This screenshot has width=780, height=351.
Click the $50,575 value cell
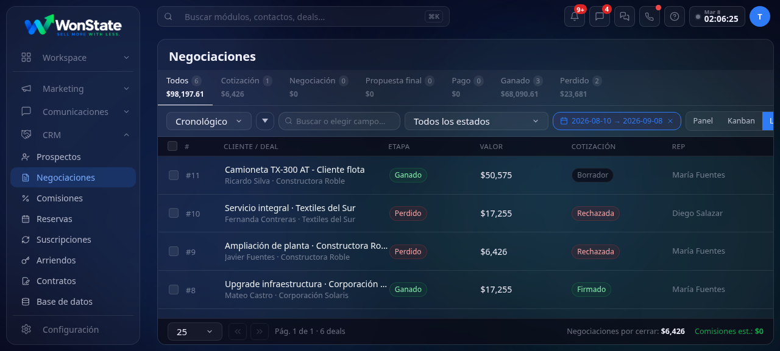[x=496, y=175]
